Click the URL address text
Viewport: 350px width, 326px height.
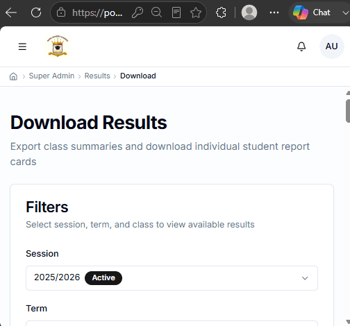(97, 12)
